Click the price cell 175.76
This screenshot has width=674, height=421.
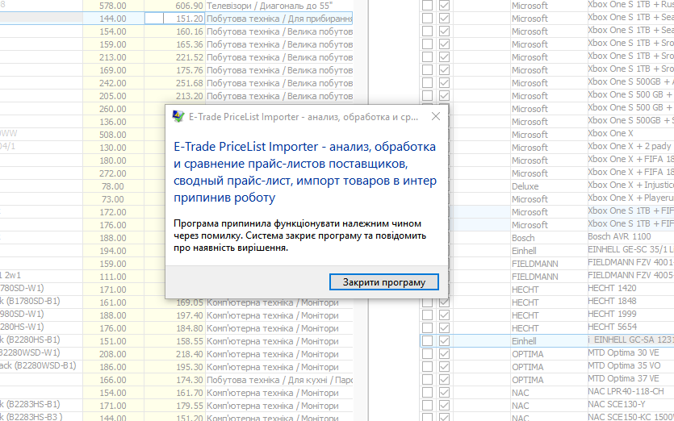tap(174, 70)
